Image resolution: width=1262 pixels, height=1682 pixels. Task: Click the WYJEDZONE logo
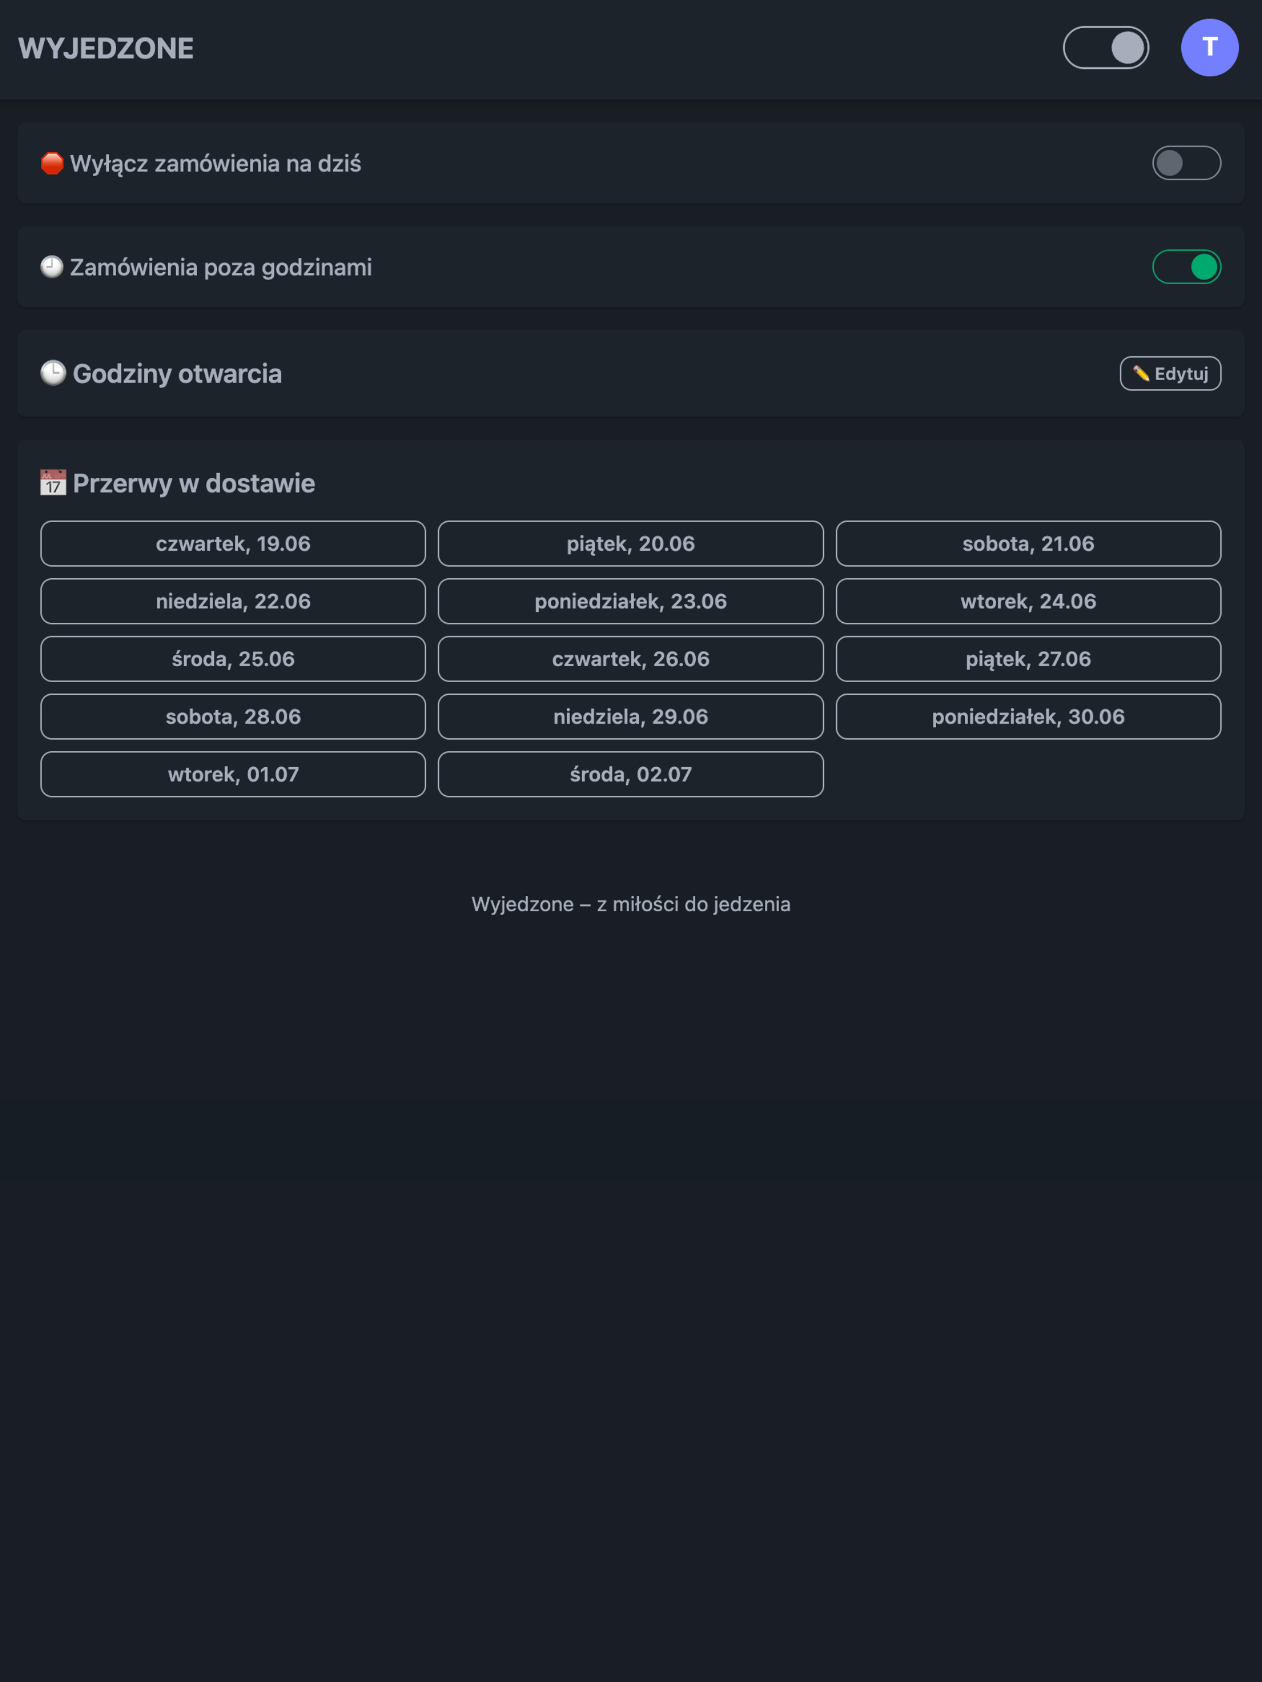[x=106, y=48]
